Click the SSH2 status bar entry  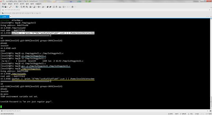pos(170,114)
